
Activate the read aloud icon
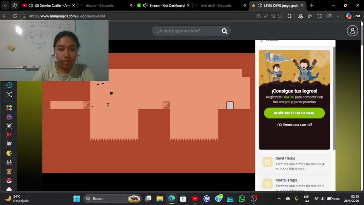tap(266, 16)
